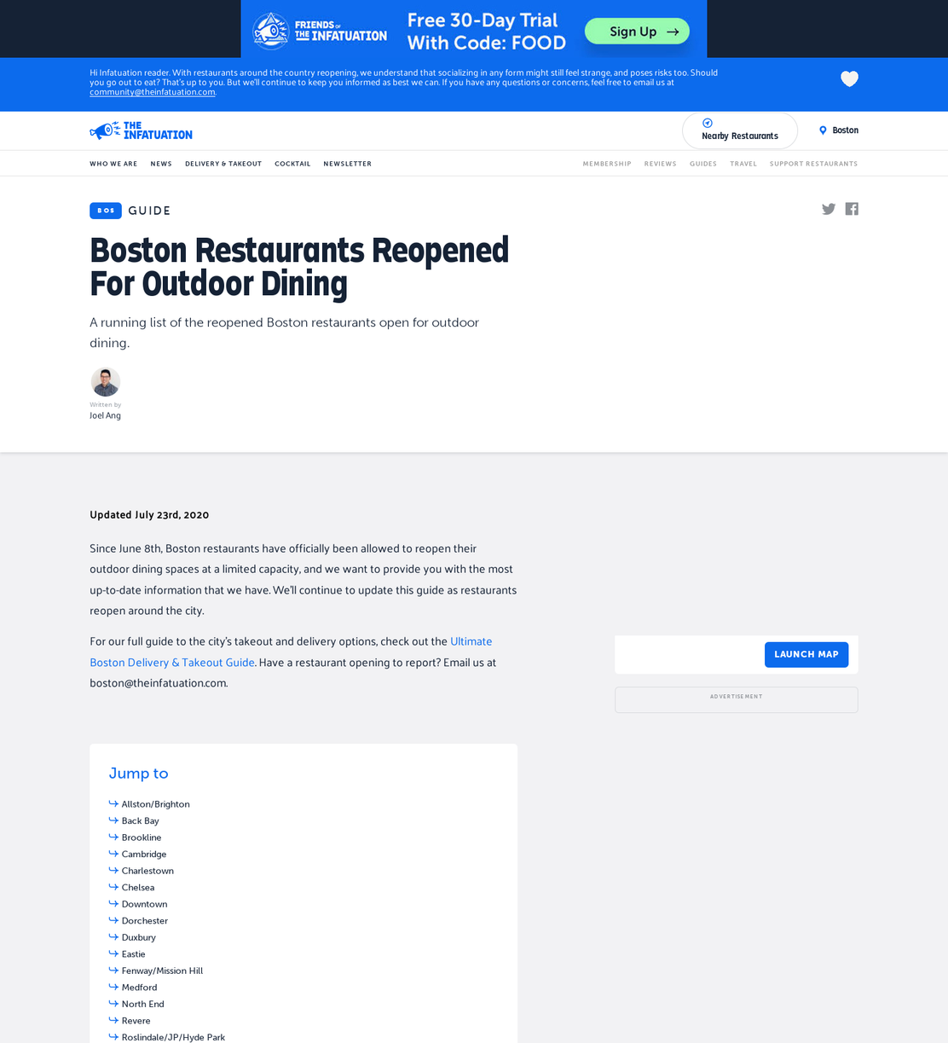Open the Cocktail menu item
The width and height of the screenshot is (948, 1043).
coord(292,164)
